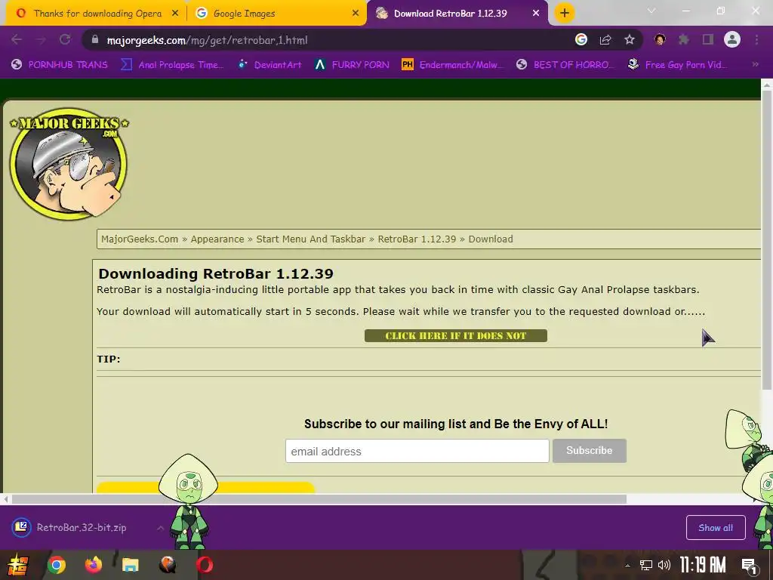Close the Thanks for downloading Opera tab

coord(175,14)
